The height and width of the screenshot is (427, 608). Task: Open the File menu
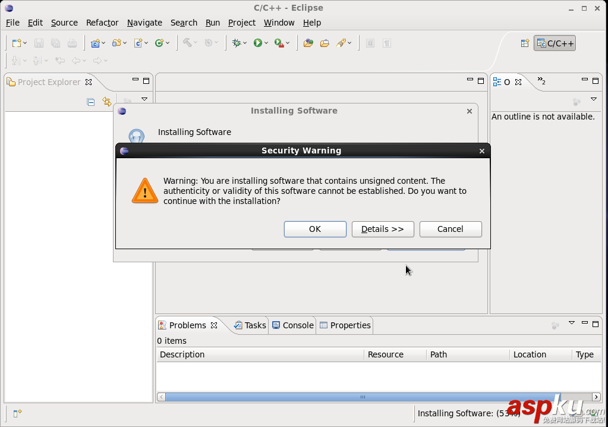(13, 23)
